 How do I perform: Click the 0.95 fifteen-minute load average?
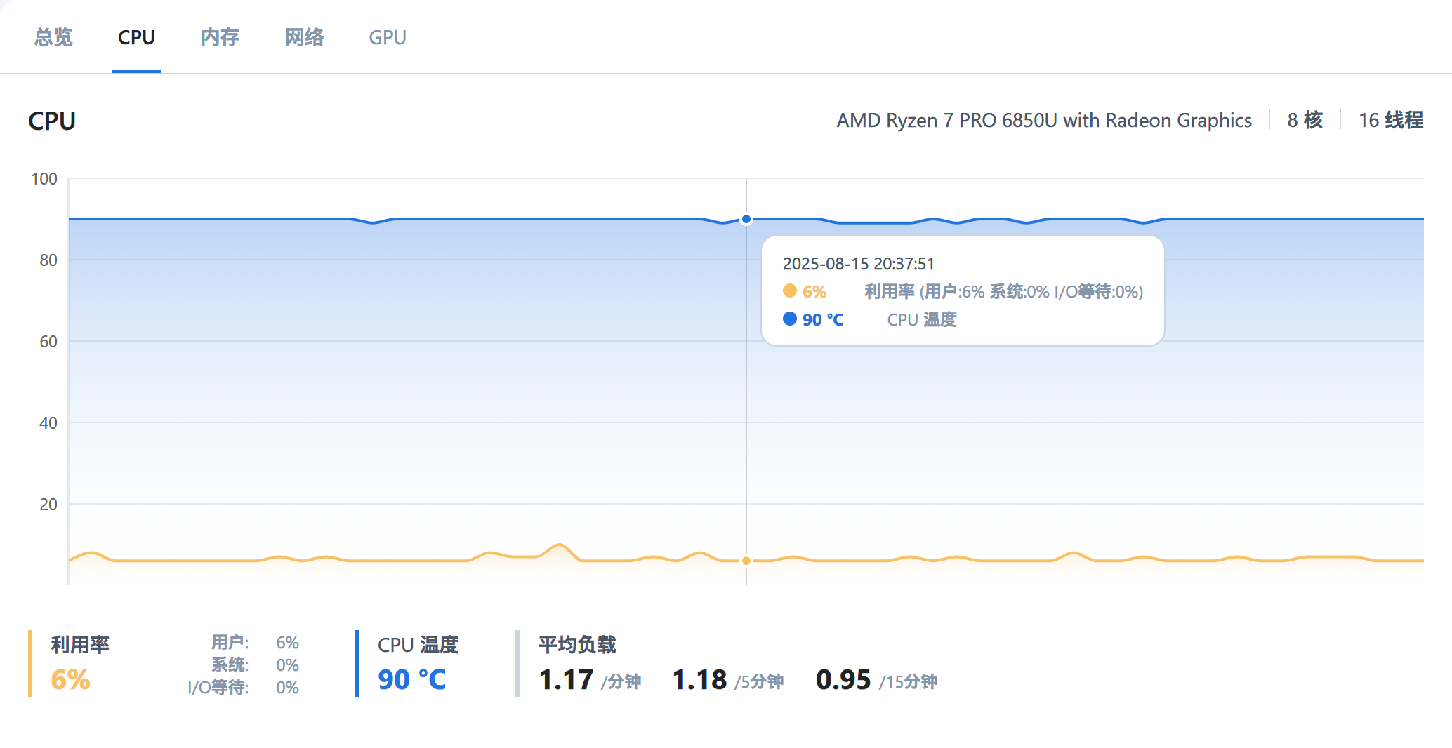[x=843, y=679]
